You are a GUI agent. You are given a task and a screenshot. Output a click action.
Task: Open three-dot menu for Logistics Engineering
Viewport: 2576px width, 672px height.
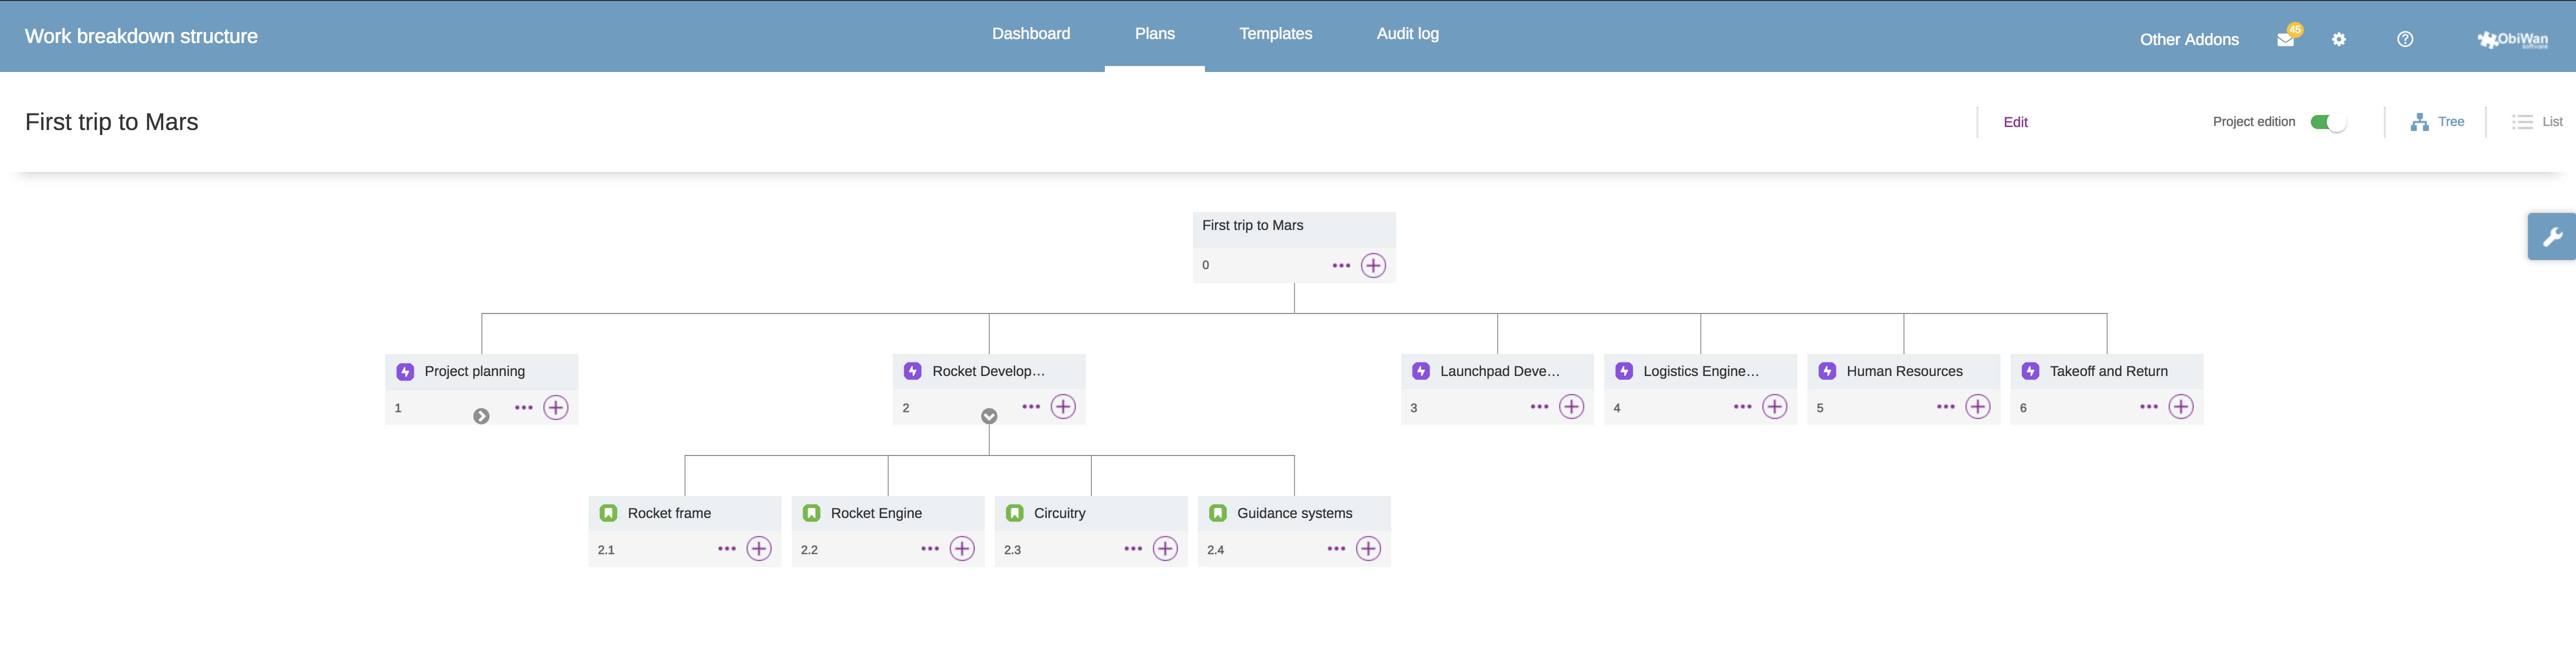[x=1742, y=407]
